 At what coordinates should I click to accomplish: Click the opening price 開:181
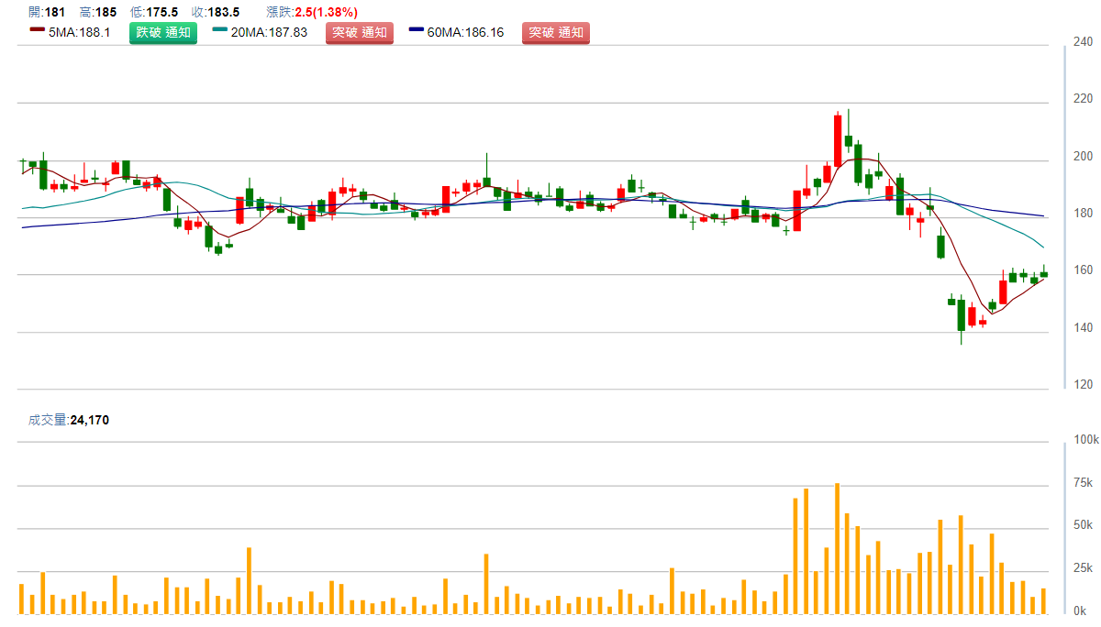click(47, 12)
